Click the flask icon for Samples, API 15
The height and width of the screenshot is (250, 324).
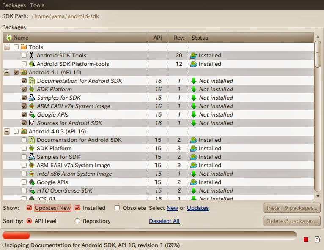pyautogui.click(x=32, y=157)
